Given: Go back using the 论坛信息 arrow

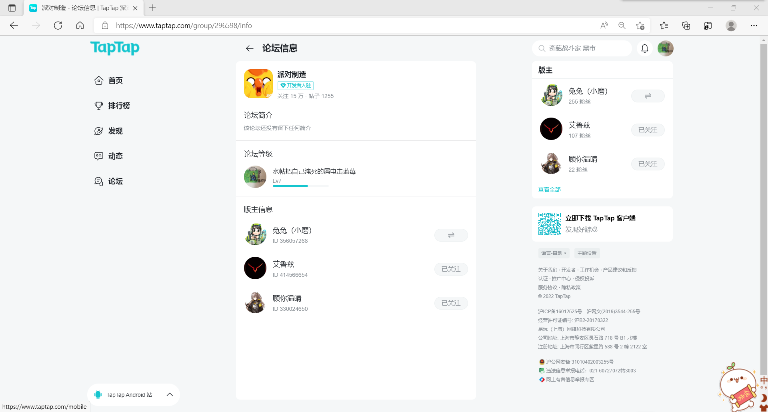Looking at the screenshot, I should [x=250, y=48].
